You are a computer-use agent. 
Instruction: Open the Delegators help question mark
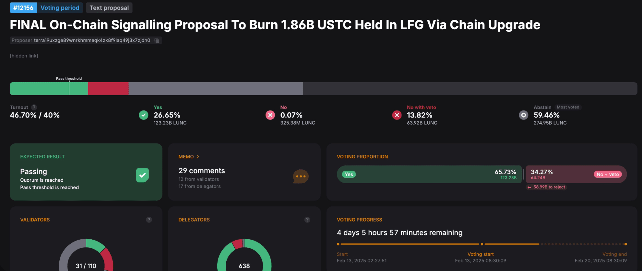coord(307,220)
